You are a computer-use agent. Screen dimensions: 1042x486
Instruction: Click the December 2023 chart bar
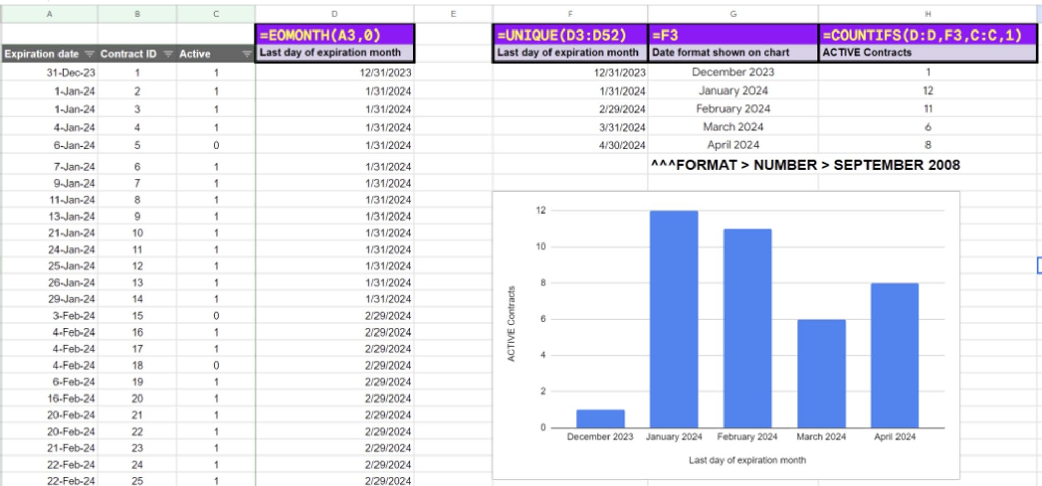(600, 418)
